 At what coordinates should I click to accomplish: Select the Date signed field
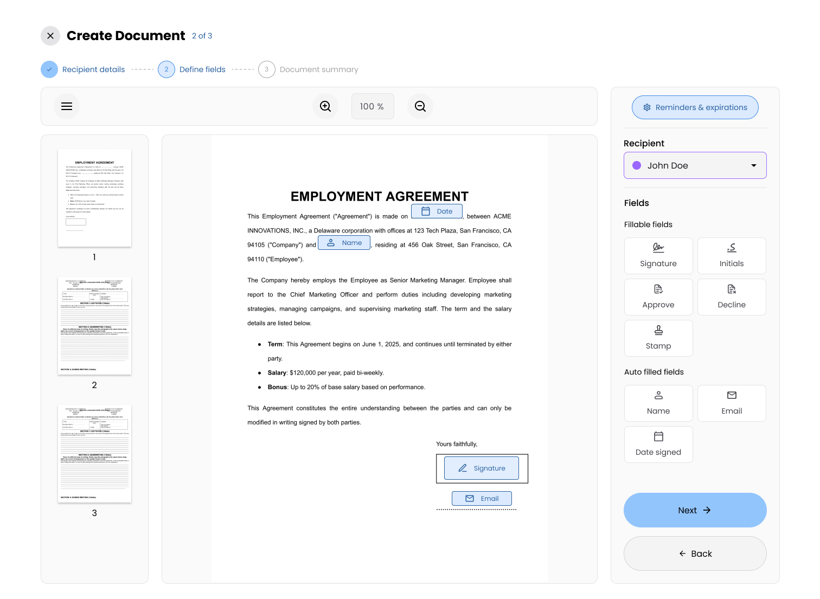click(658, 444)
